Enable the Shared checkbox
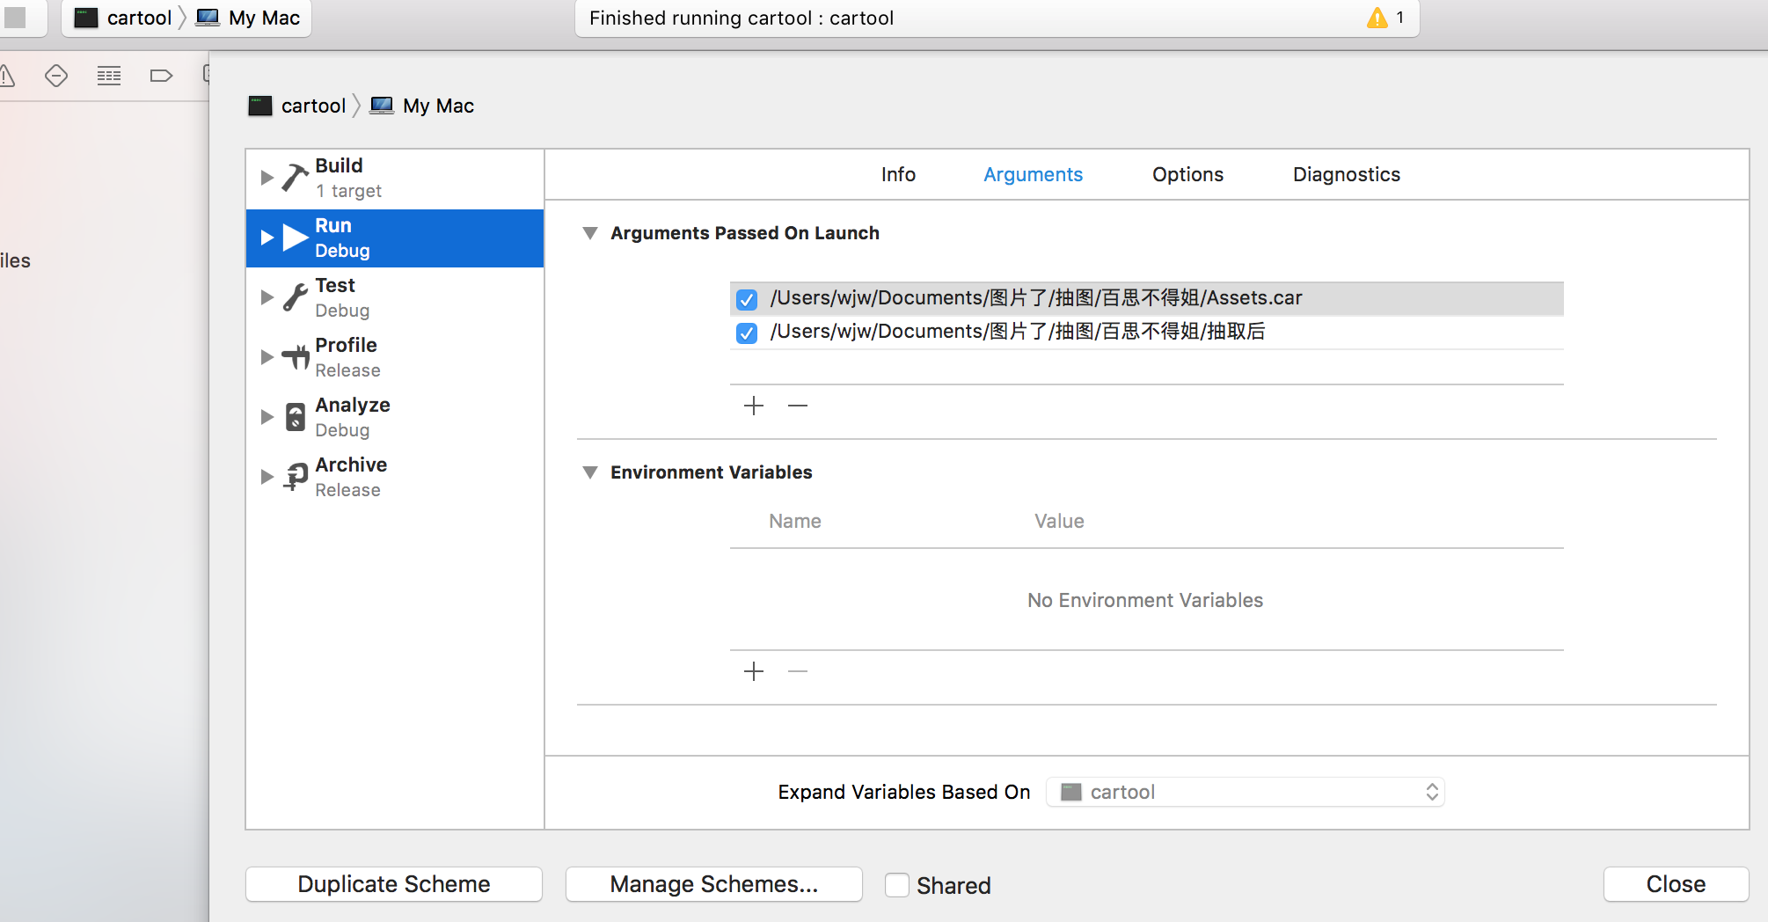The image size is (1768, 922). point(897,885)
